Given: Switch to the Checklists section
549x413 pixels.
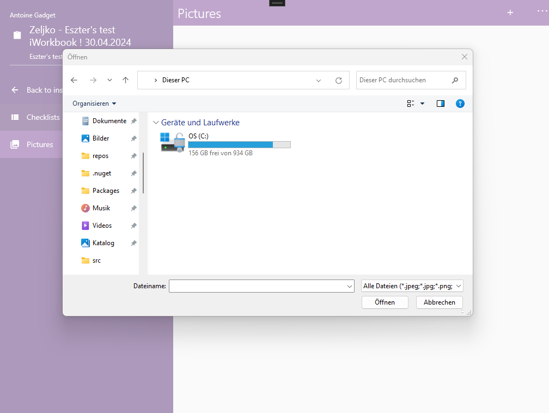Looking at the screenshot, I should tap(42, 117).
